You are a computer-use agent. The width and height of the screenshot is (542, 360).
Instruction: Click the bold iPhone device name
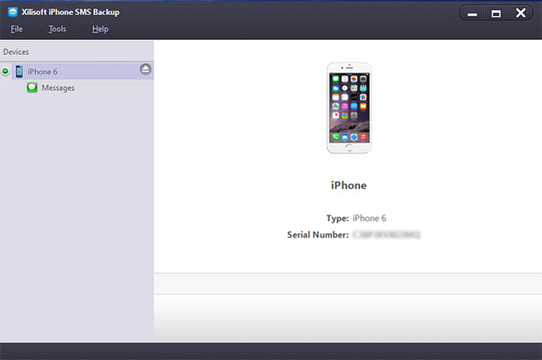click(x=349, y=185)
